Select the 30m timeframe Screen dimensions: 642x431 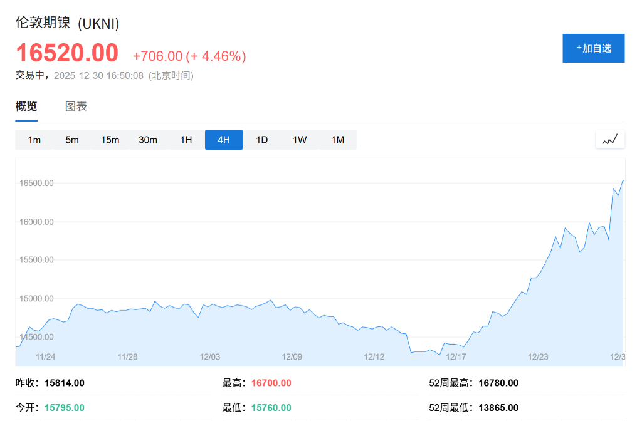point(148,140)
